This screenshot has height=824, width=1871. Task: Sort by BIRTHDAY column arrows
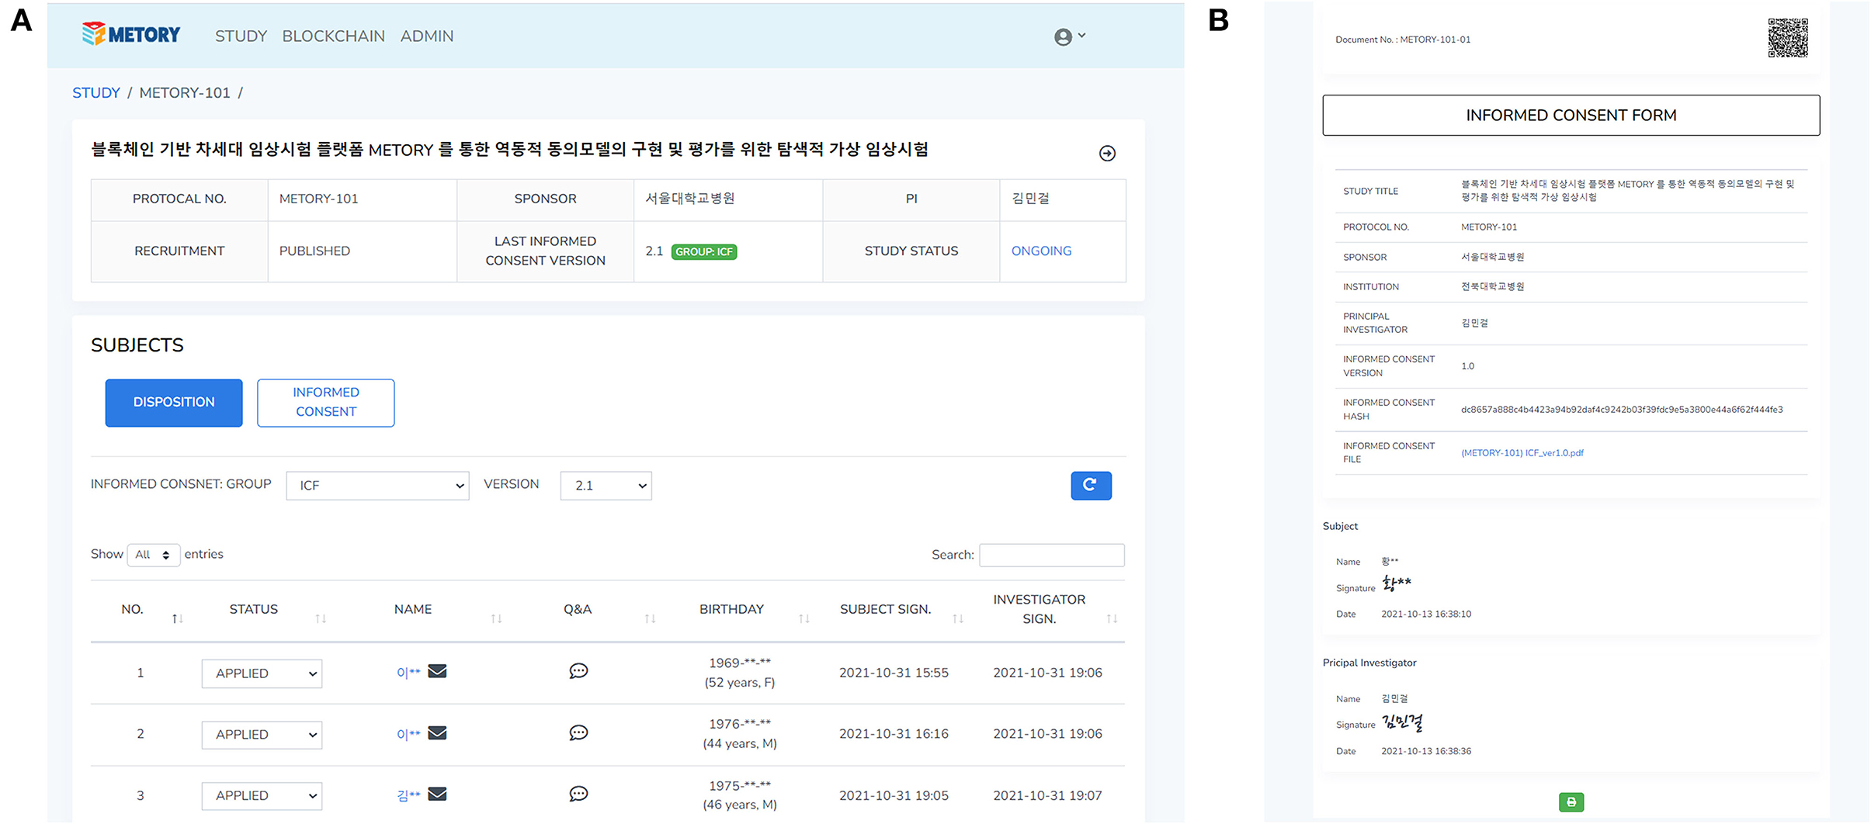[804, 618]
